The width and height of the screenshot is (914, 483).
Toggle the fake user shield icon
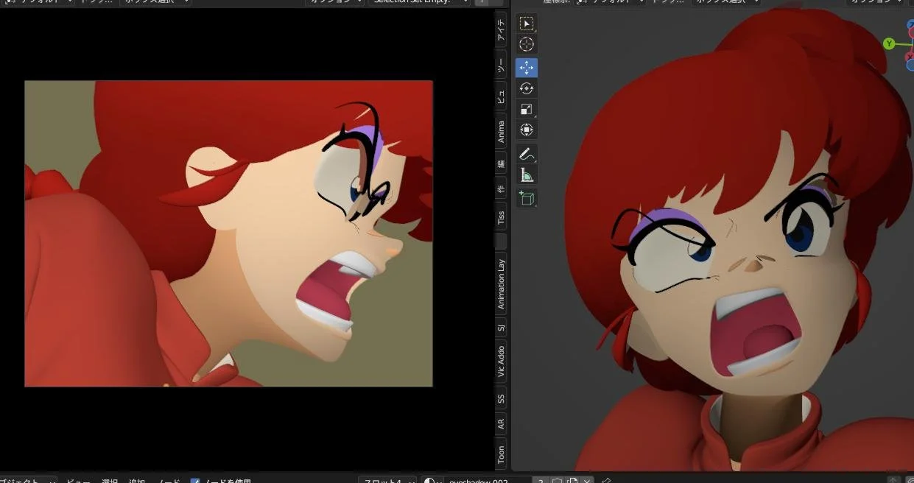558,481
